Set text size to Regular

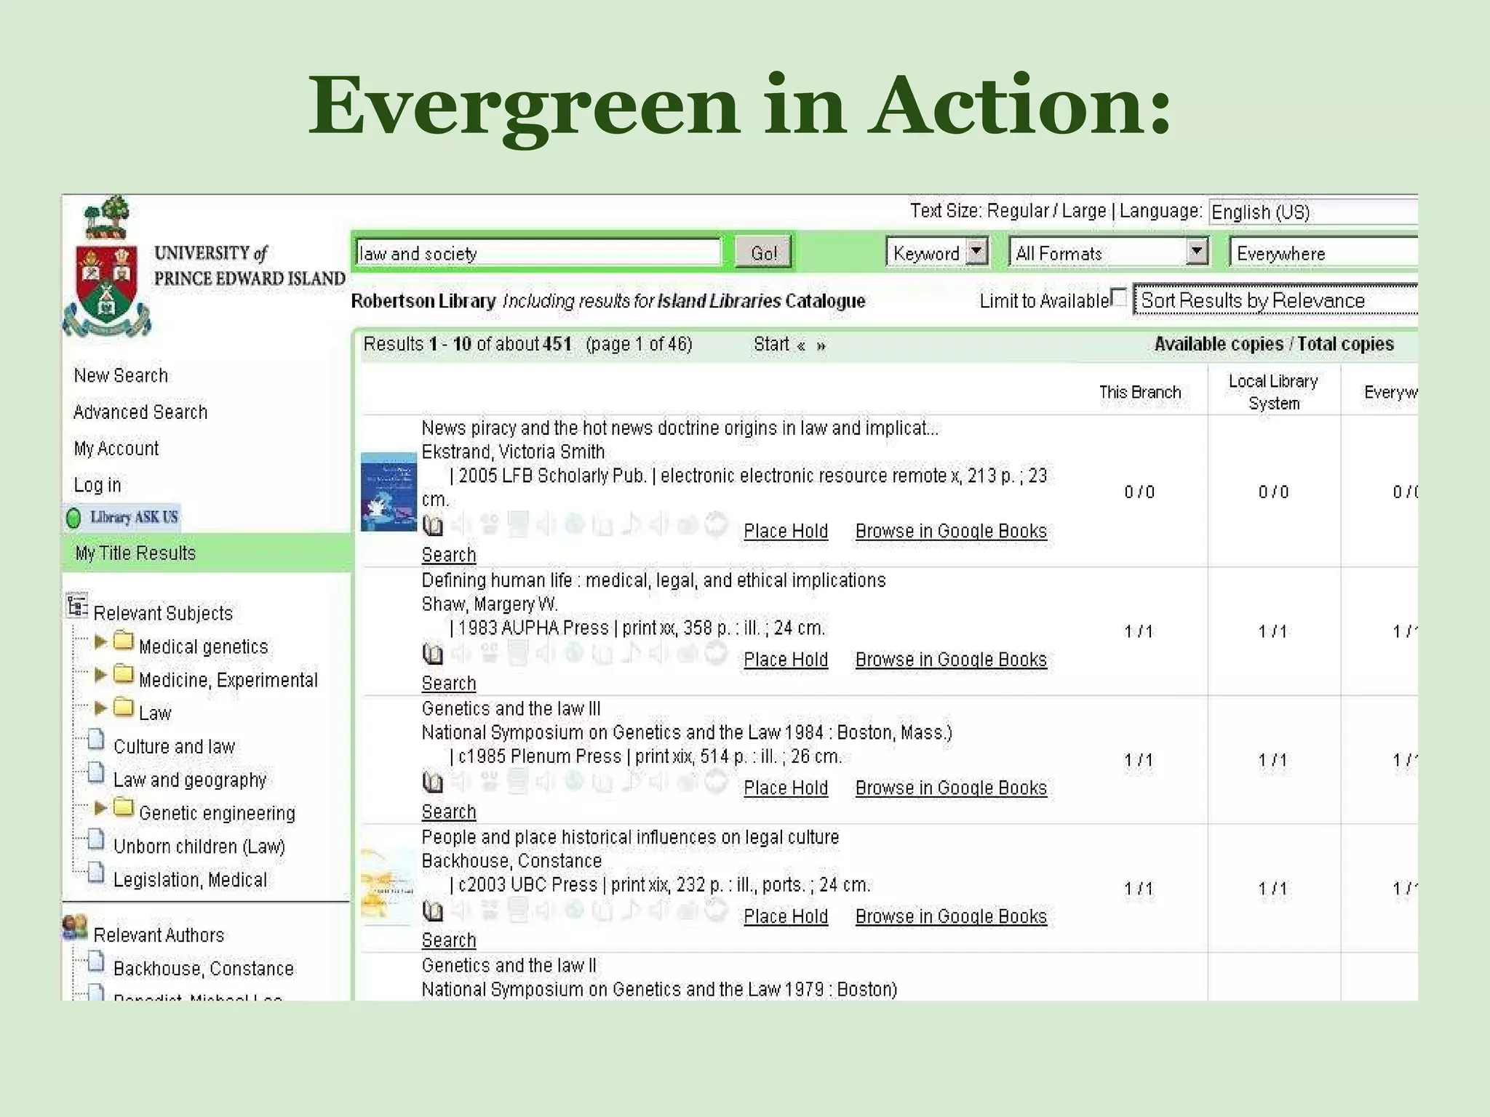coord(1018,211)
